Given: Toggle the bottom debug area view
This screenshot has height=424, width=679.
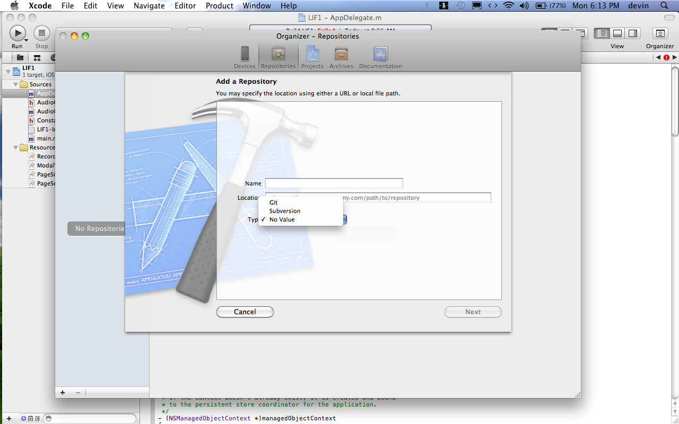Looking at the screenshot, I should [x=617, y=33].
